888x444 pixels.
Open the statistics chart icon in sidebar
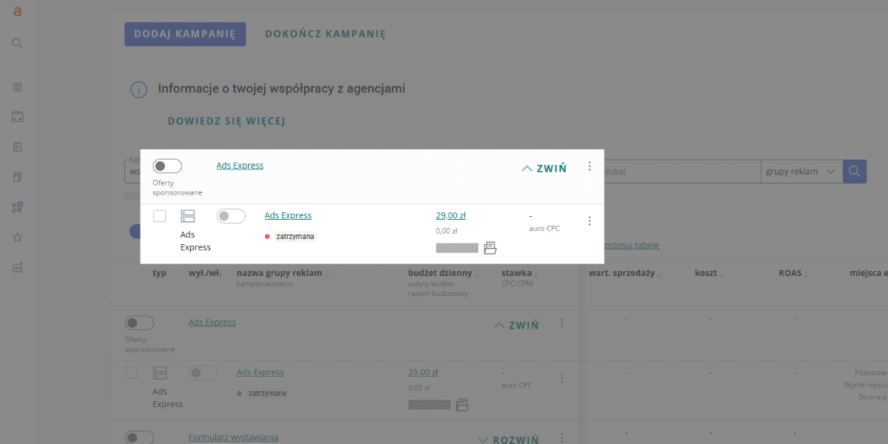point(18,267)
